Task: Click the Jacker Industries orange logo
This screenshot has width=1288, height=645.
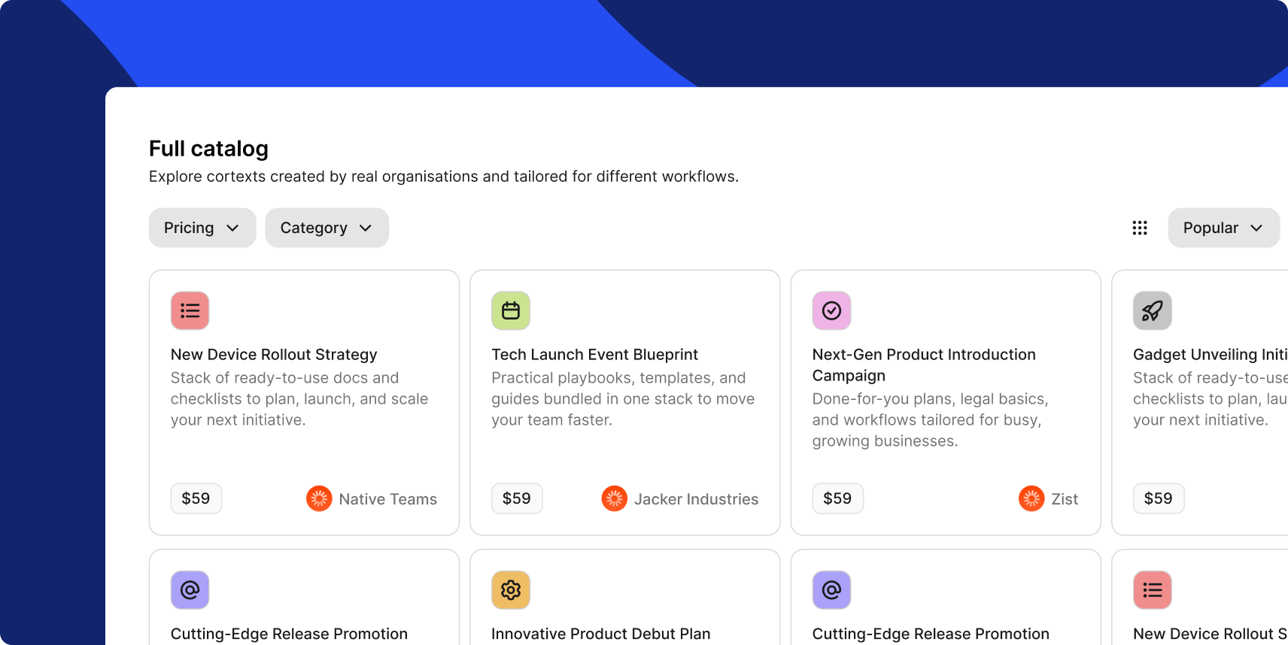Action: (x=615, y=498)
